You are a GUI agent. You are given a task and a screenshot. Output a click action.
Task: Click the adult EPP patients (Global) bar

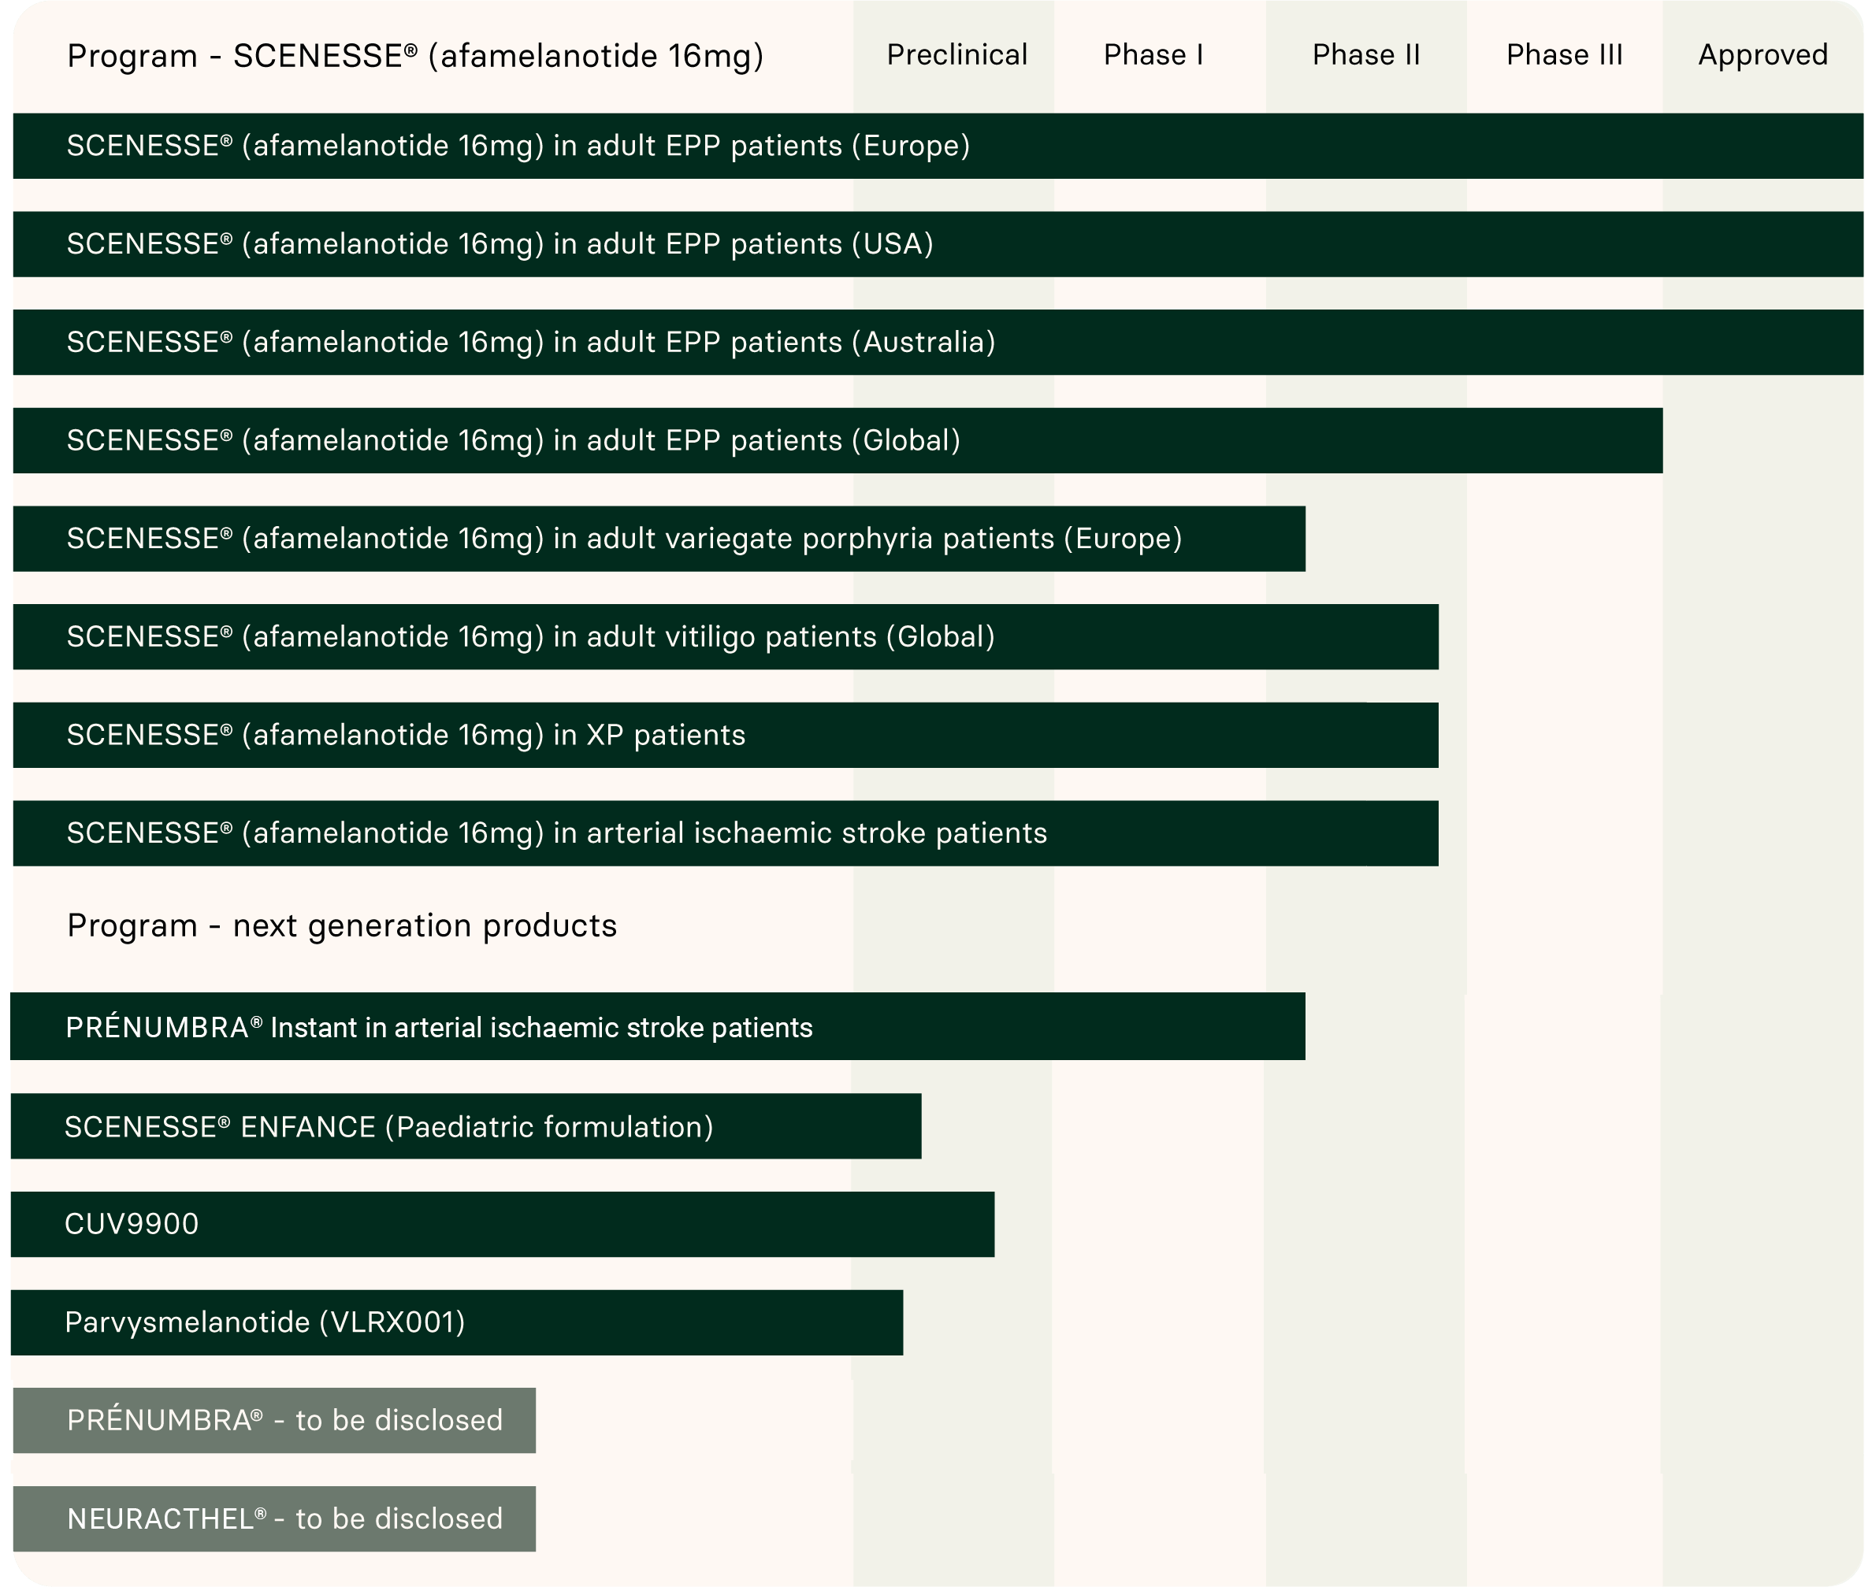tap(838, 440)
